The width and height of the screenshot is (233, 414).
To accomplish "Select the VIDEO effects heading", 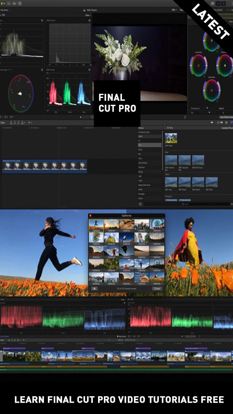I will click(x=150, y=136).
